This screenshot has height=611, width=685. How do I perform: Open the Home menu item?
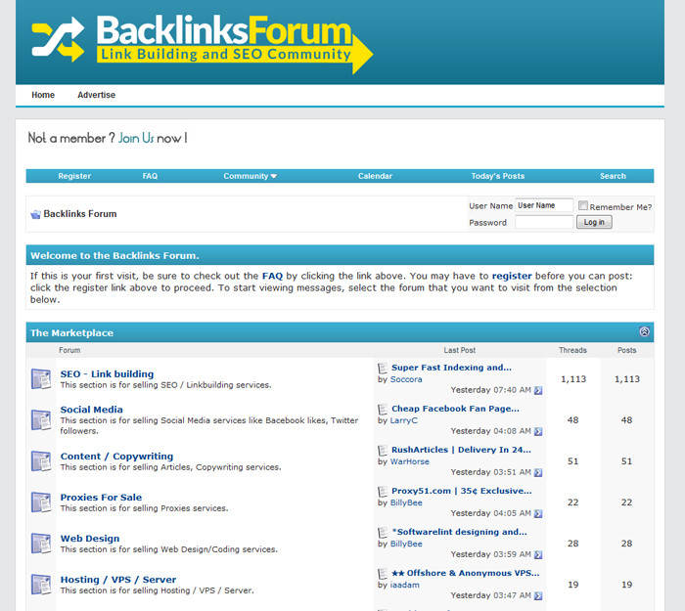click(43, 95)
